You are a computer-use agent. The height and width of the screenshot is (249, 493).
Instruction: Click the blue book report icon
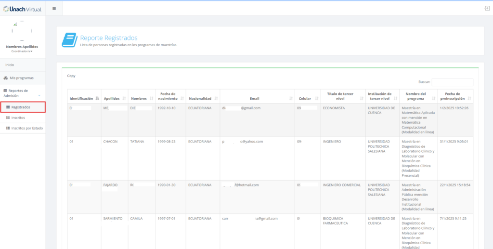click(69, 40)
